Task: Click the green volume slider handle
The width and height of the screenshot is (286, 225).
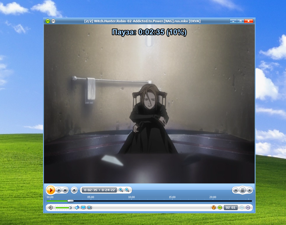Action: [70, 208]
